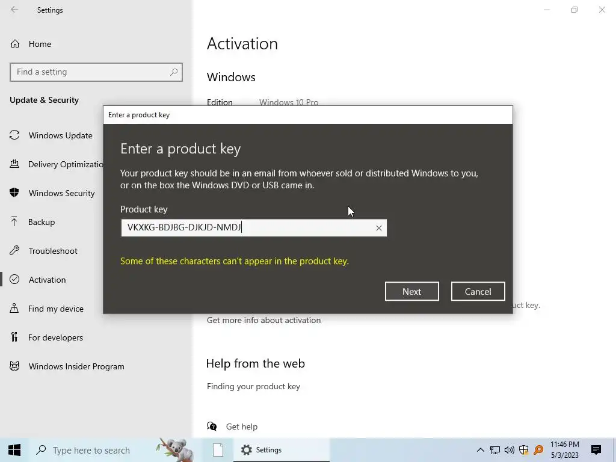Click the orange magnifier tray icon
This screenshot has width=616, height=462.
pos(538,450)
